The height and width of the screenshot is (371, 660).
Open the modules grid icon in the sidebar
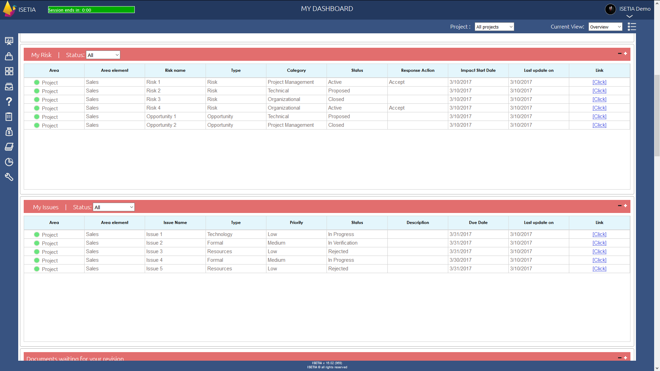click(x=9, y=71)
